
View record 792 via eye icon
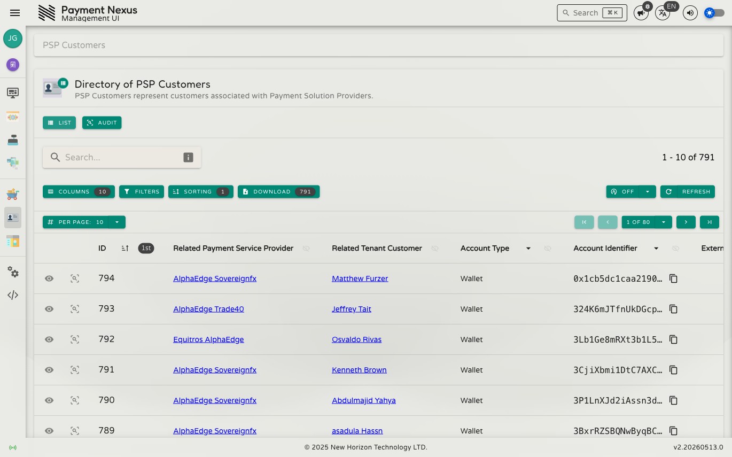(49, 339)
